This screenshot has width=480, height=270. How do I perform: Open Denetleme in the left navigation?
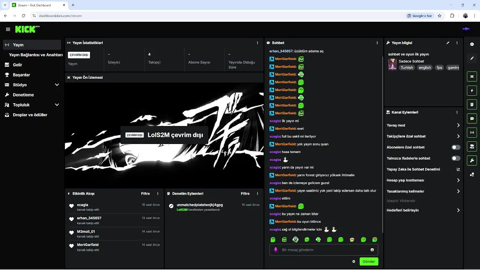[x=32, y=95]
